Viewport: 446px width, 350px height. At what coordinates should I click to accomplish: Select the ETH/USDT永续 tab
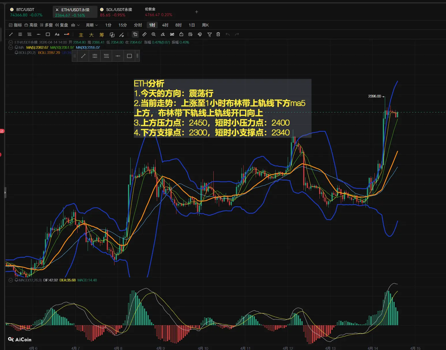(75, 12)
